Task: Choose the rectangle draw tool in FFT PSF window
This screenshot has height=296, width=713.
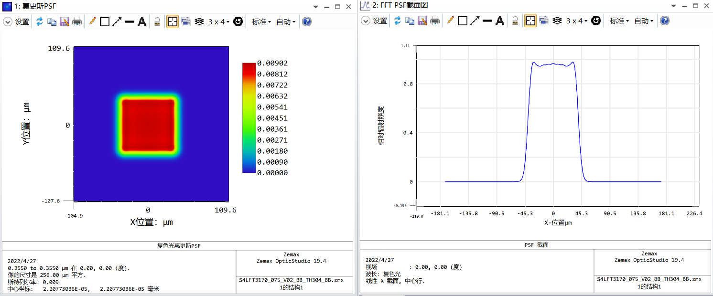Action: tap(462, 21)
